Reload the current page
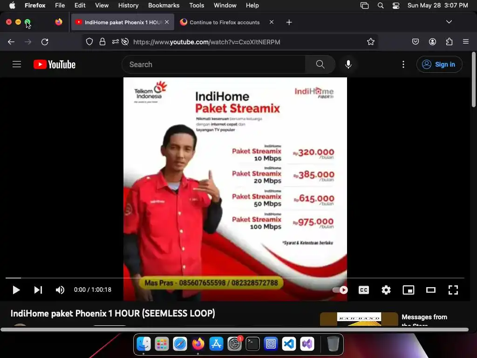This screenshot has height=358, width=477. click(x=45, y=41)
